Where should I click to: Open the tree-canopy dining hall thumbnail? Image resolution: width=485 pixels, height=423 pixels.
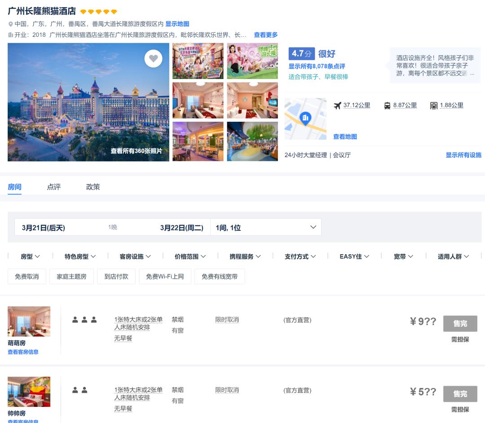[x=252, y=141]
